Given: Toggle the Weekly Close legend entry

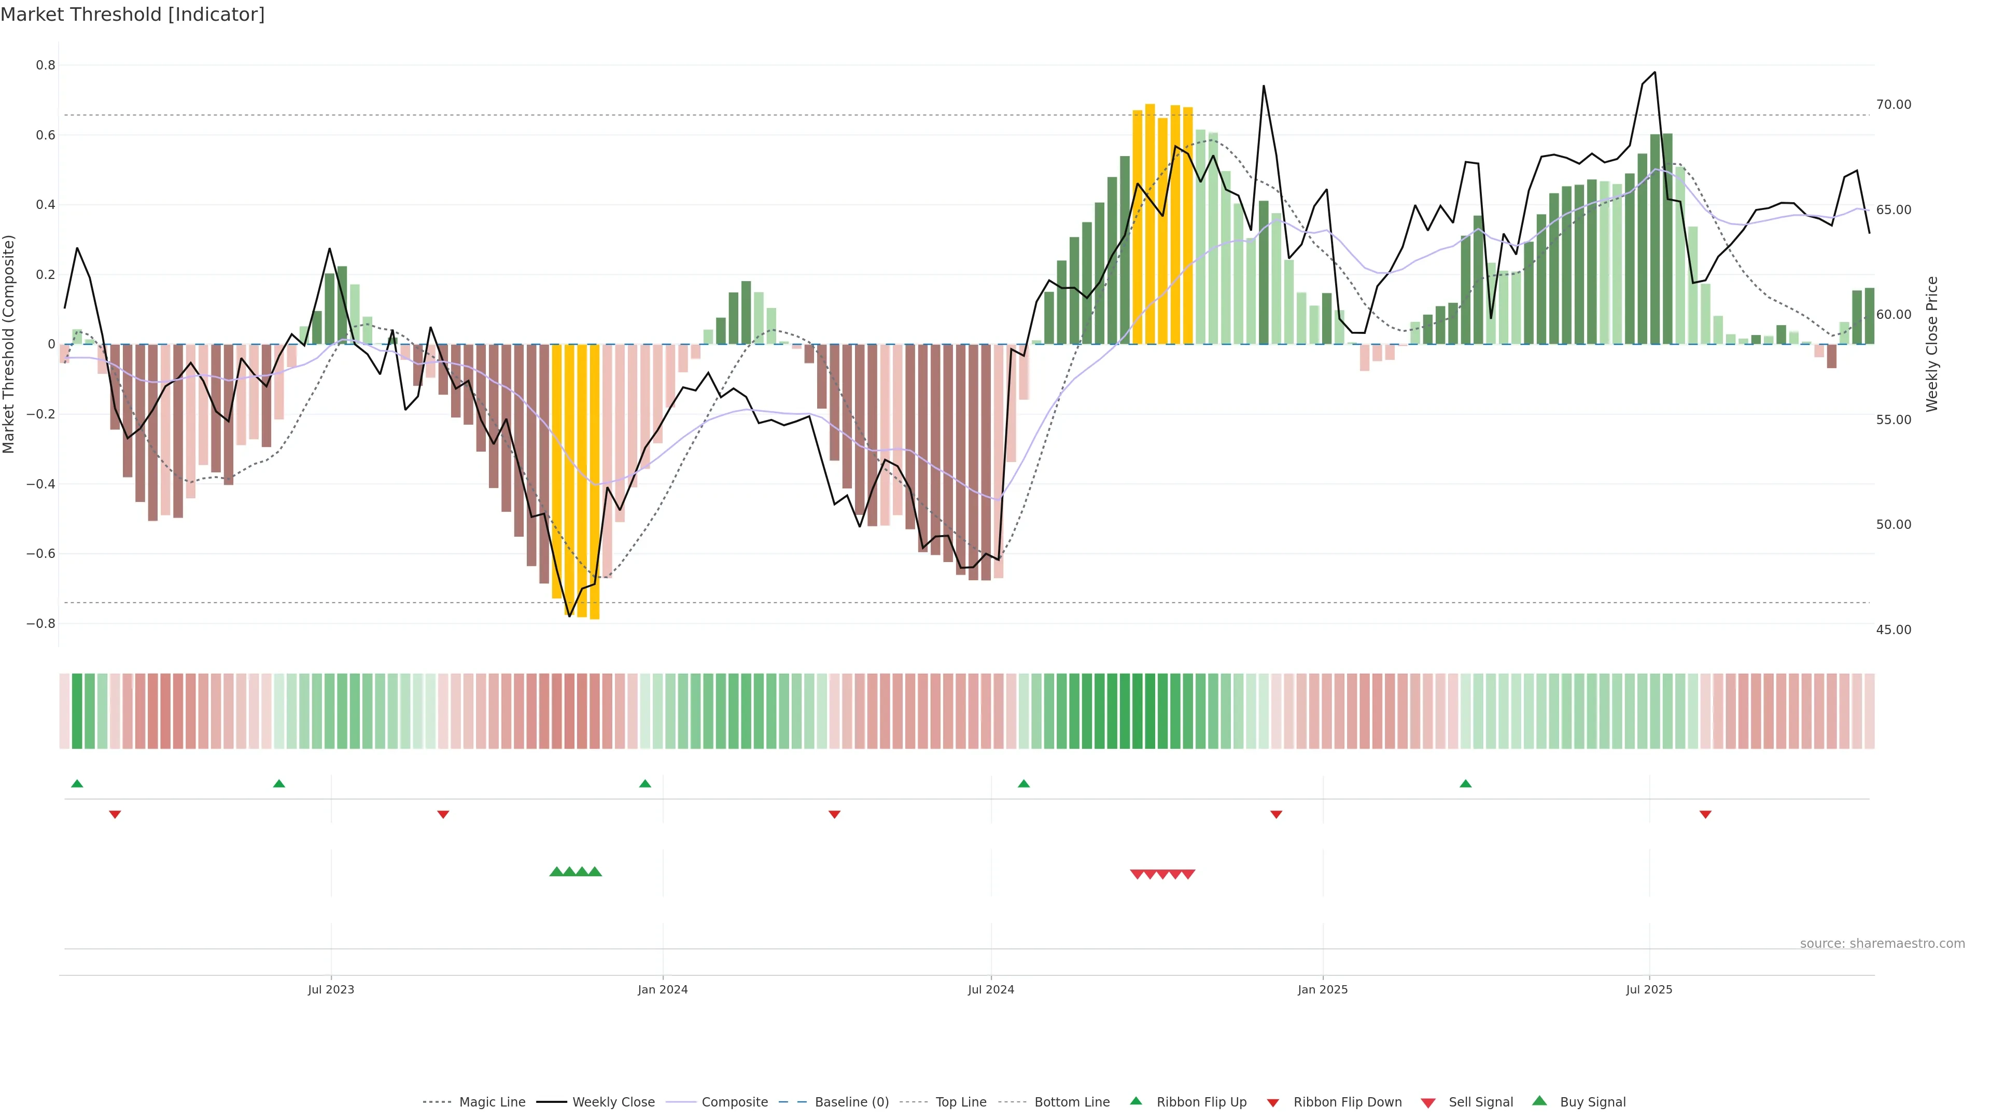Looking at the screenshot, I should click(x=613, y=1101).
